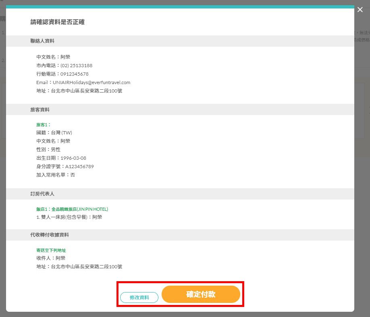Viewport: 370px width, 317px height.
Task: Click the 出生日期 1996-03-08 line
Action: pyautogui.click(x=61, y=158)
